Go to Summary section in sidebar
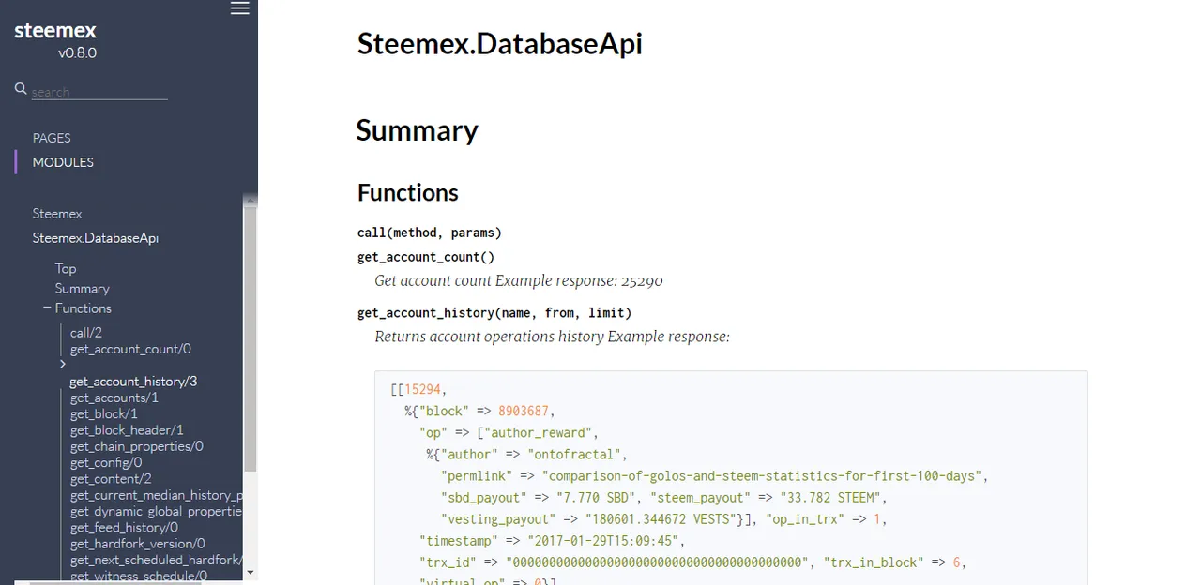Image resolution: width=1201 pixels, height=585 pixels. coord(83,289)
